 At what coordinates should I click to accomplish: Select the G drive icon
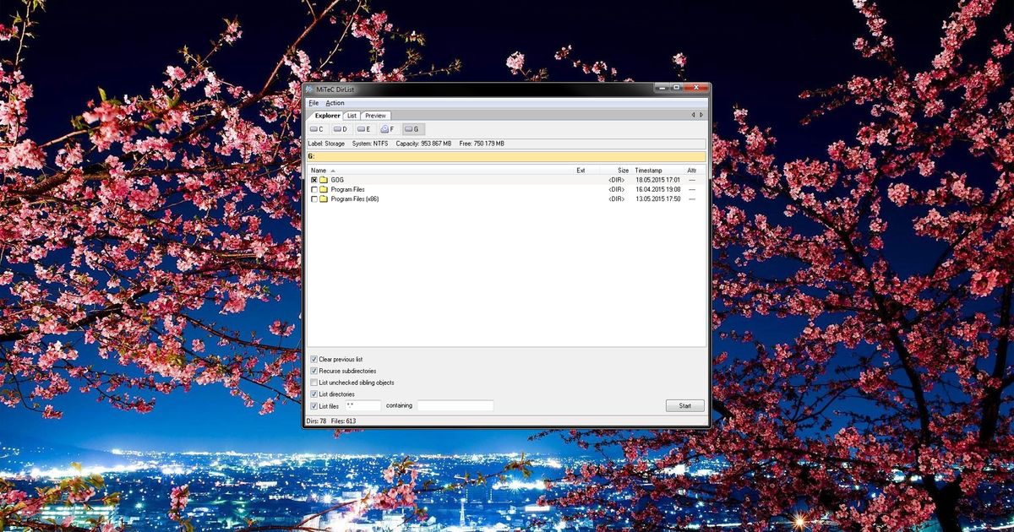[411, 129]
